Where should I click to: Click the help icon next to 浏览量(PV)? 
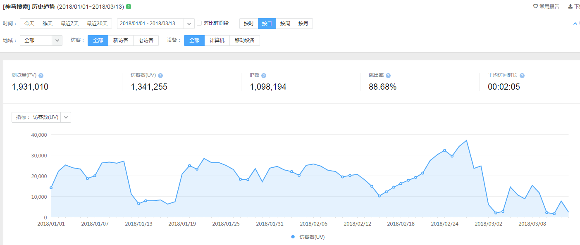(x=41, y=76)
